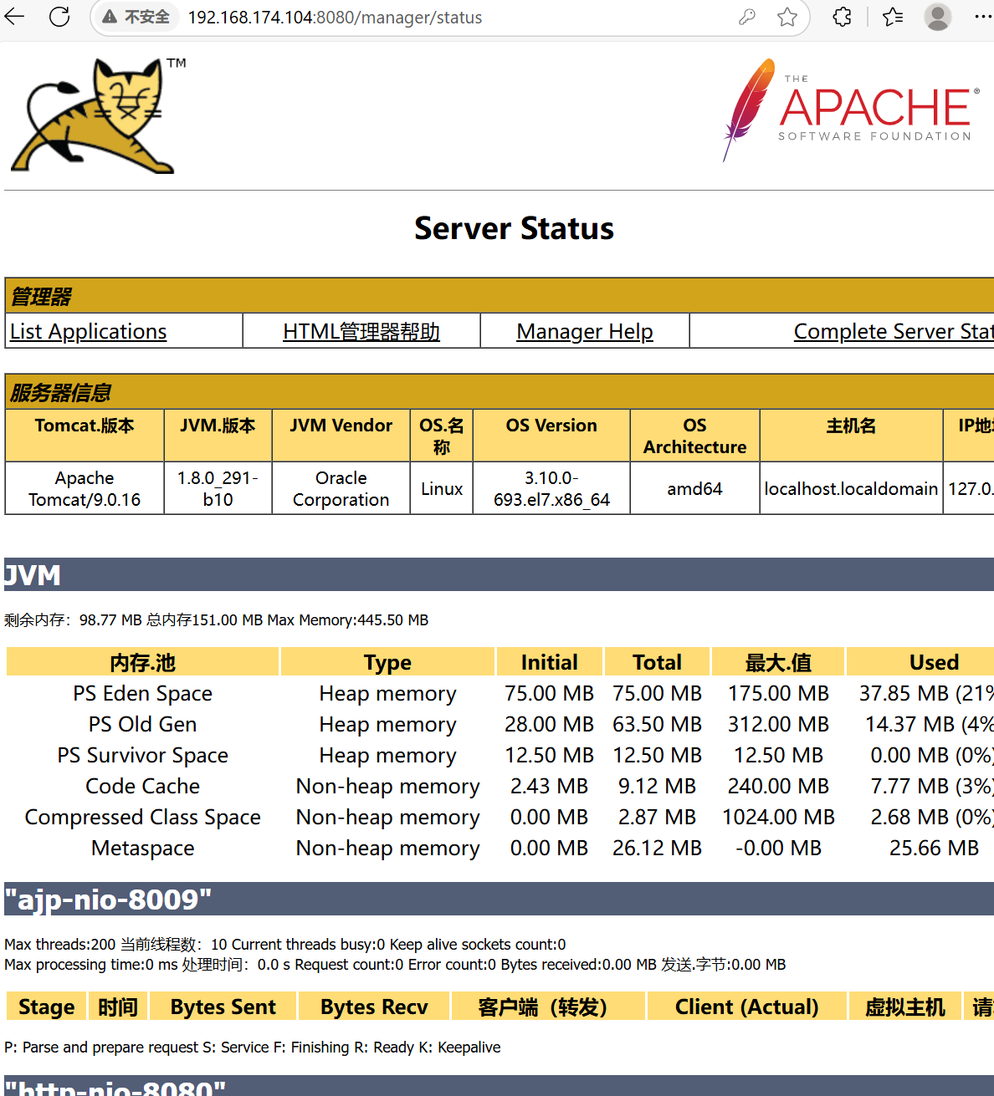Click the Total column header
This screenshot has height=1096, width=994.
click(x=657, y=662)
